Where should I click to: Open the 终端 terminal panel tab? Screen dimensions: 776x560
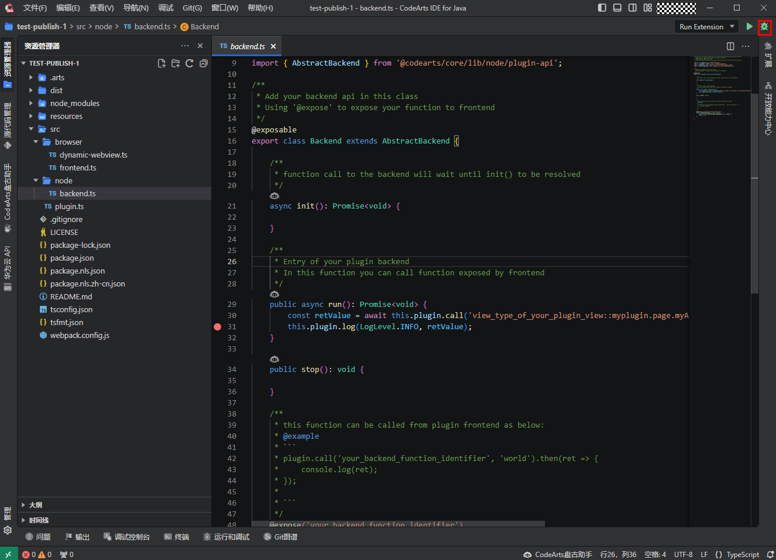click(177, 537)
